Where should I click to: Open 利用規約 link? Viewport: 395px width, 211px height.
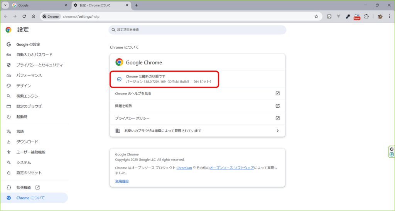coord(122,181)
